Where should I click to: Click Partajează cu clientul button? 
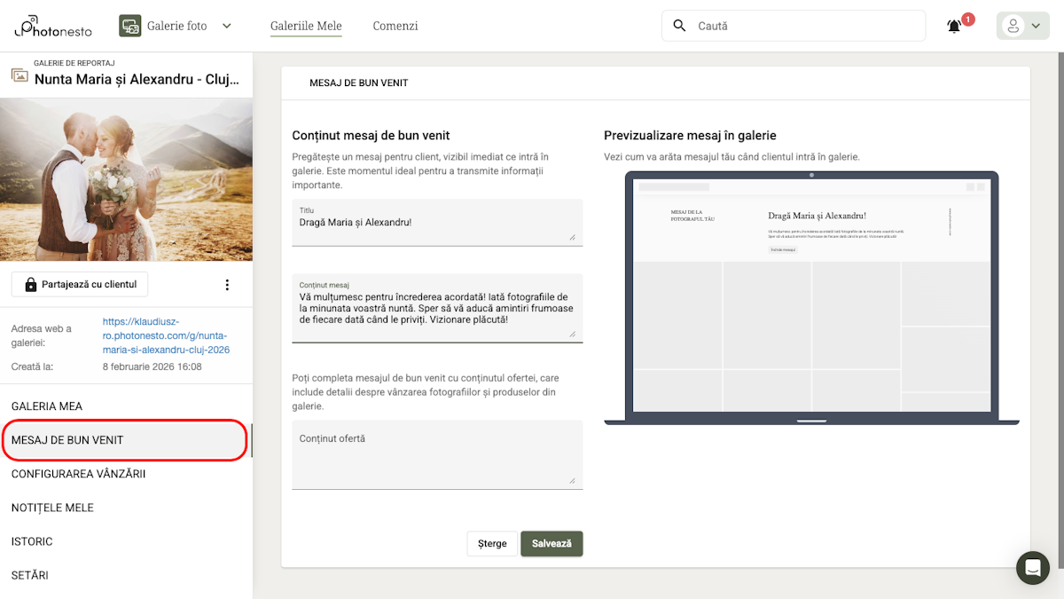80,284
